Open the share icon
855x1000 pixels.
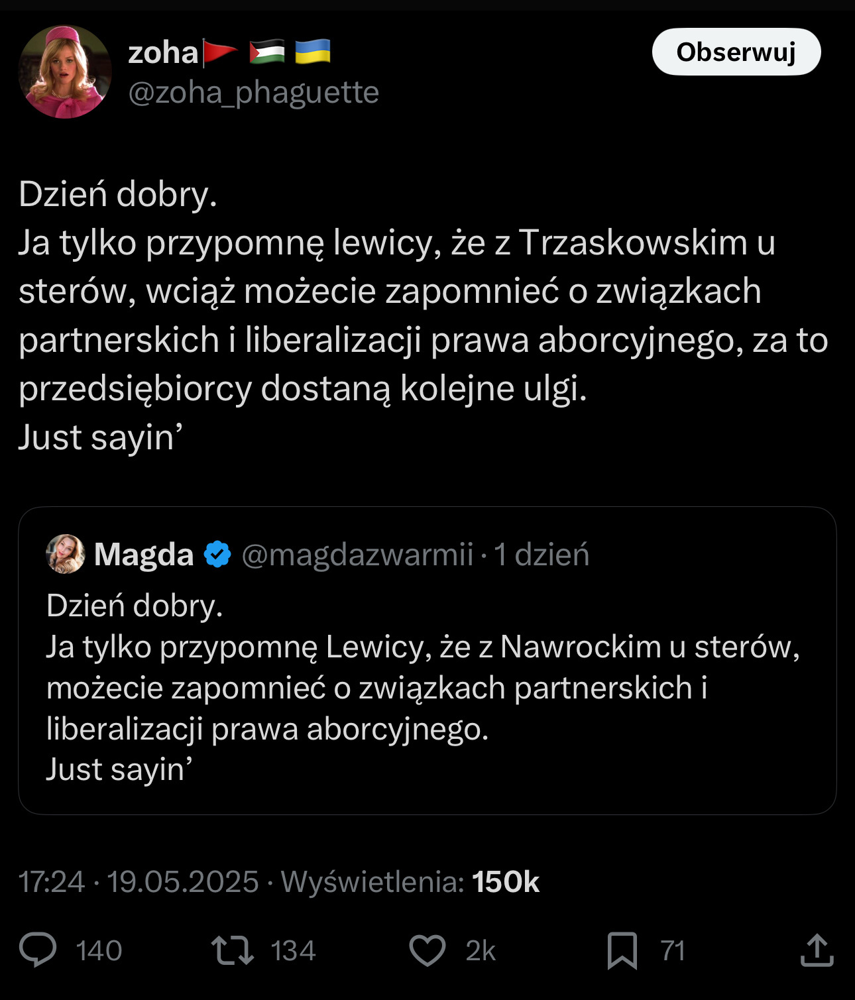[817, 950]
